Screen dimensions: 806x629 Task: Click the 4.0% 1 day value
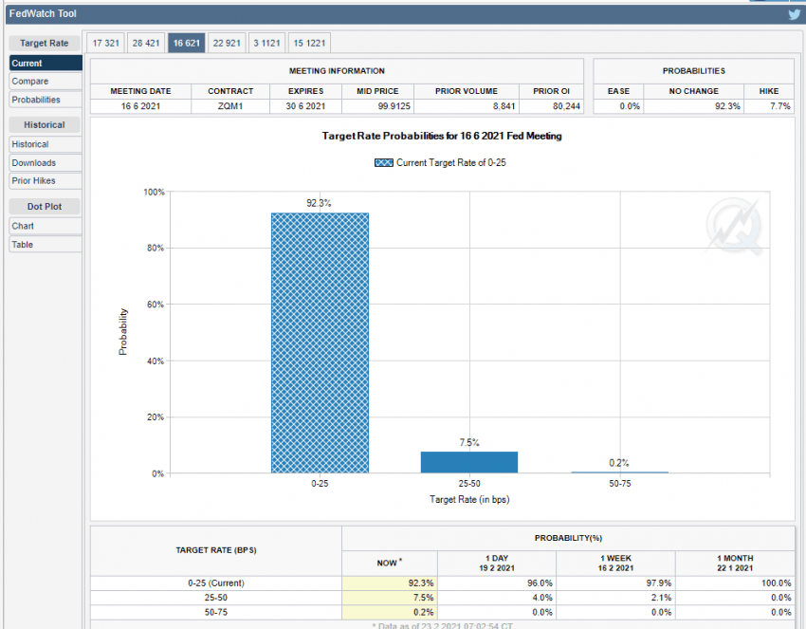pyautogui.click(x=542, y=598)
